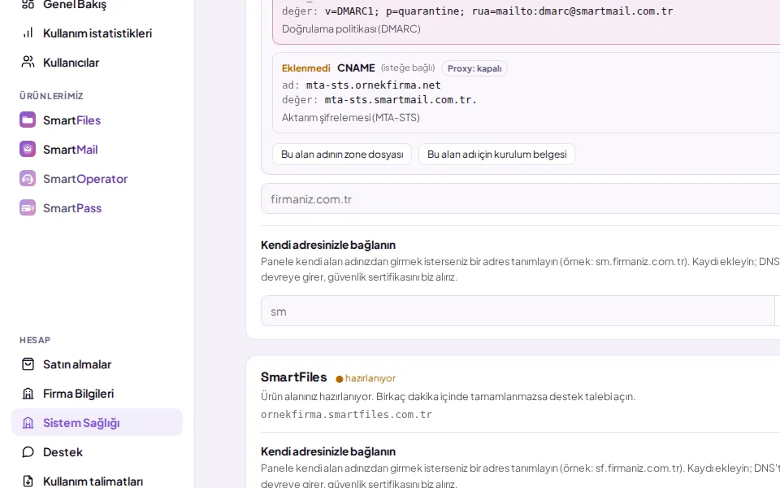Click the Aktarım şifrelemesi (MTA-STS) caption
This screenshot has height=488, width=780.
tap(351, 117)
